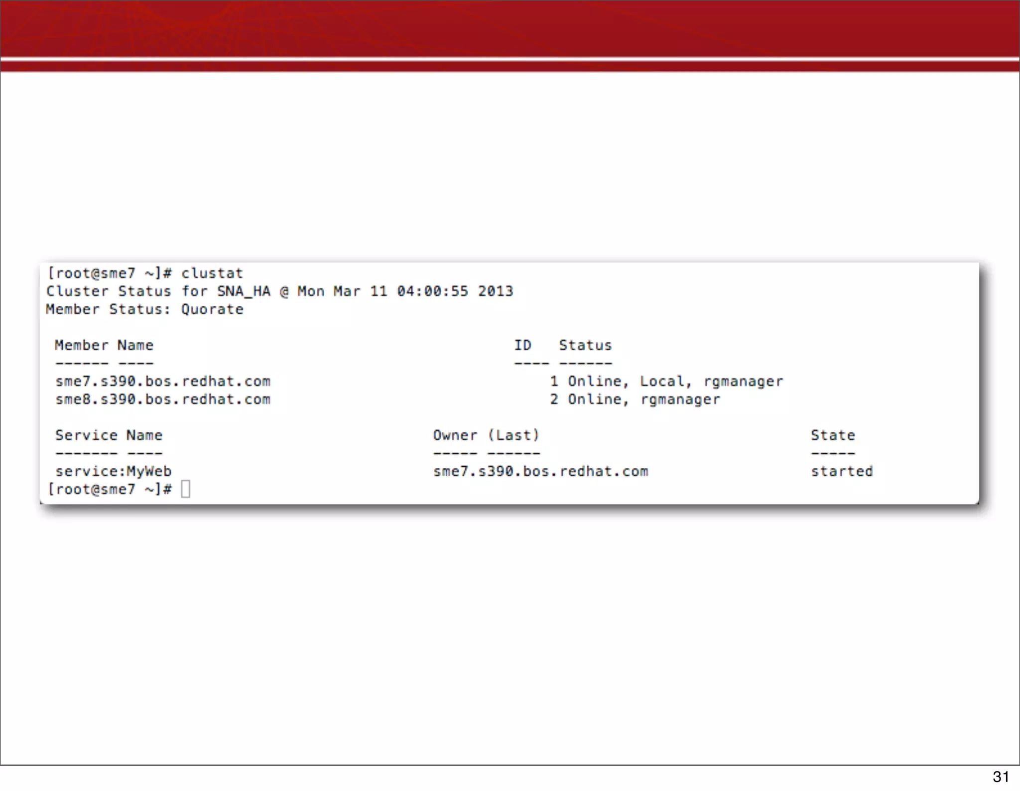Click the Online, Local, rgmanager status
Screen dimensions: 1020x791
click(675, 382)
